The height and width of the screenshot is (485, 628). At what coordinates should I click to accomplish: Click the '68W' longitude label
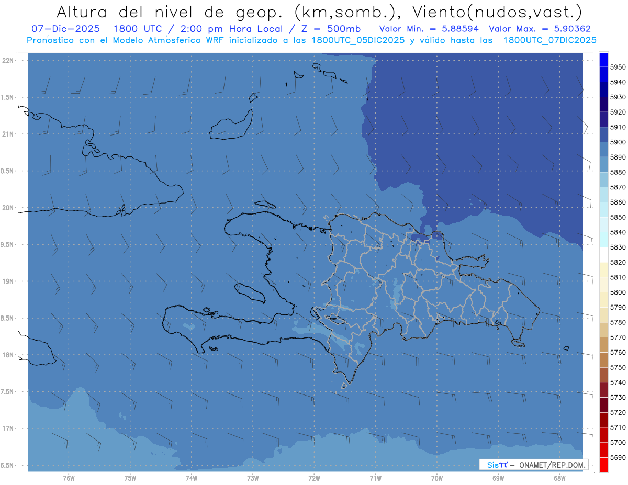tap(559, 478)
